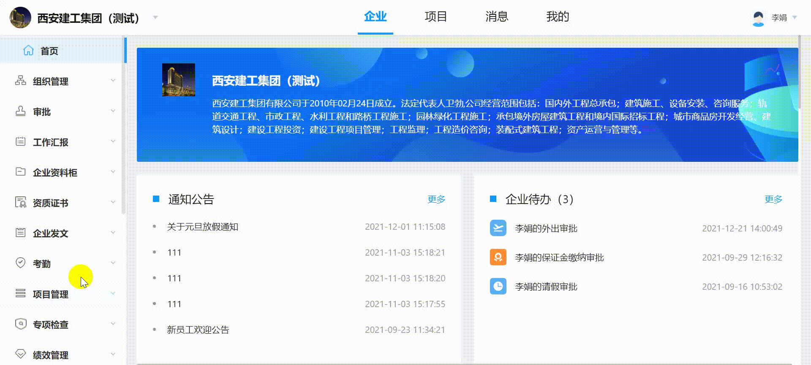Image resolution: width=811 pixels, height=365 pixels.
Task: Expand the 绩效管理 chevron
Action: click(113, 354)
